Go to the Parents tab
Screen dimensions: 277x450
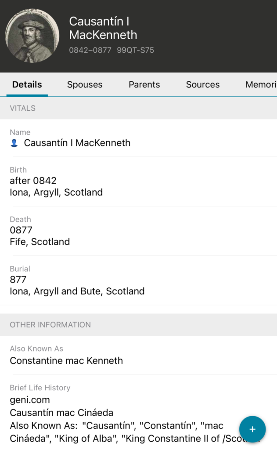click(144, 85)
